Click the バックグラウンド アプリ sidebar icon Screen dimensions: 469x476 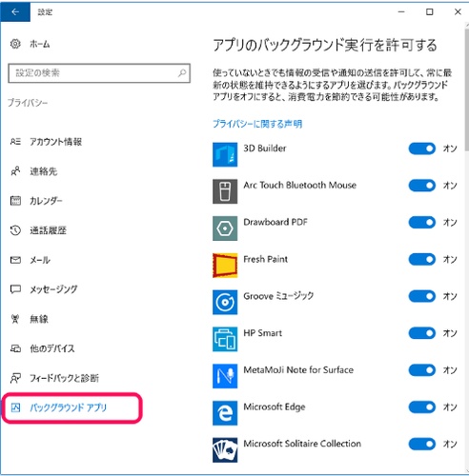(15, 407)
